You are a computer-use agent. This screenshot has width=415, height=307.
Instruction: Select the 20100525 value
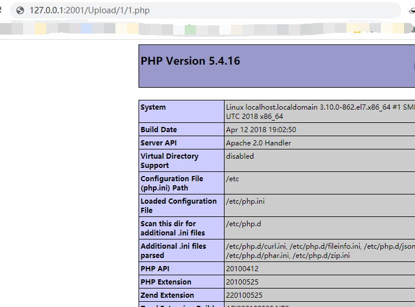242,282
